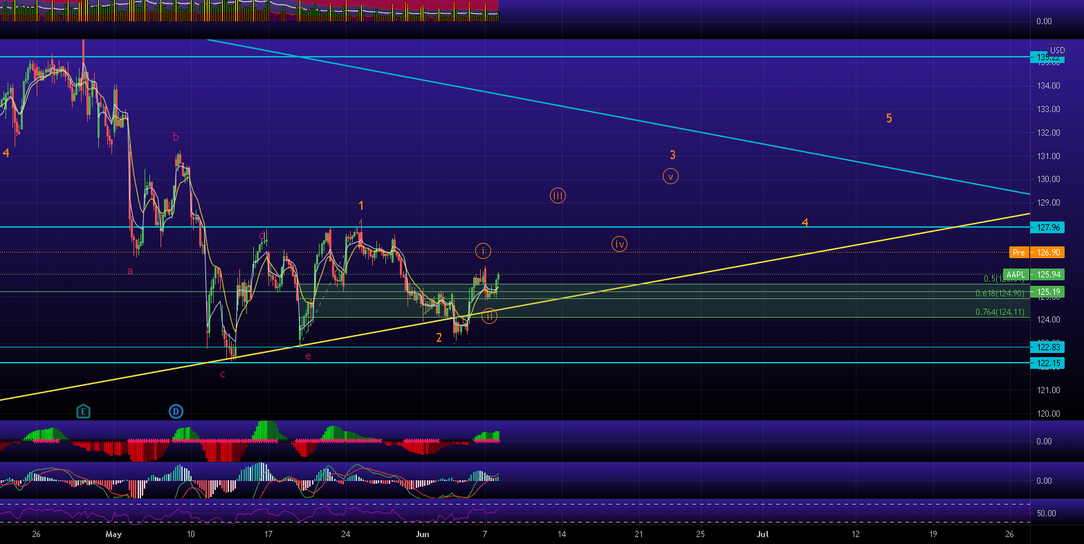
Task: Click 129.00 on the price scale
Action: click(1048, 203)
